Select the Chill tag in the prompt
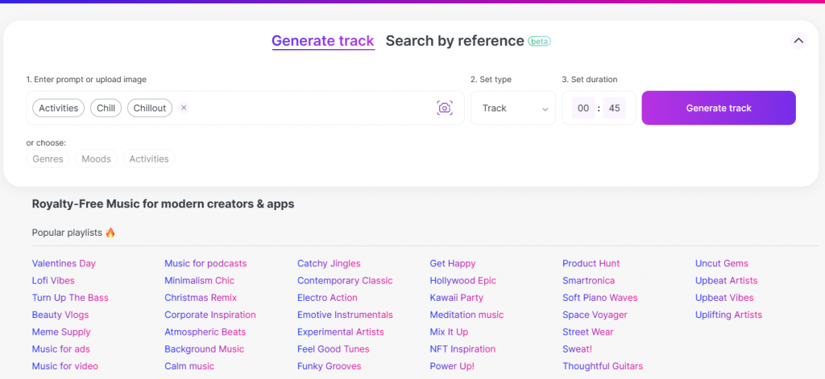Viewport: 825px width, 379px height. (x=106, y=108)
